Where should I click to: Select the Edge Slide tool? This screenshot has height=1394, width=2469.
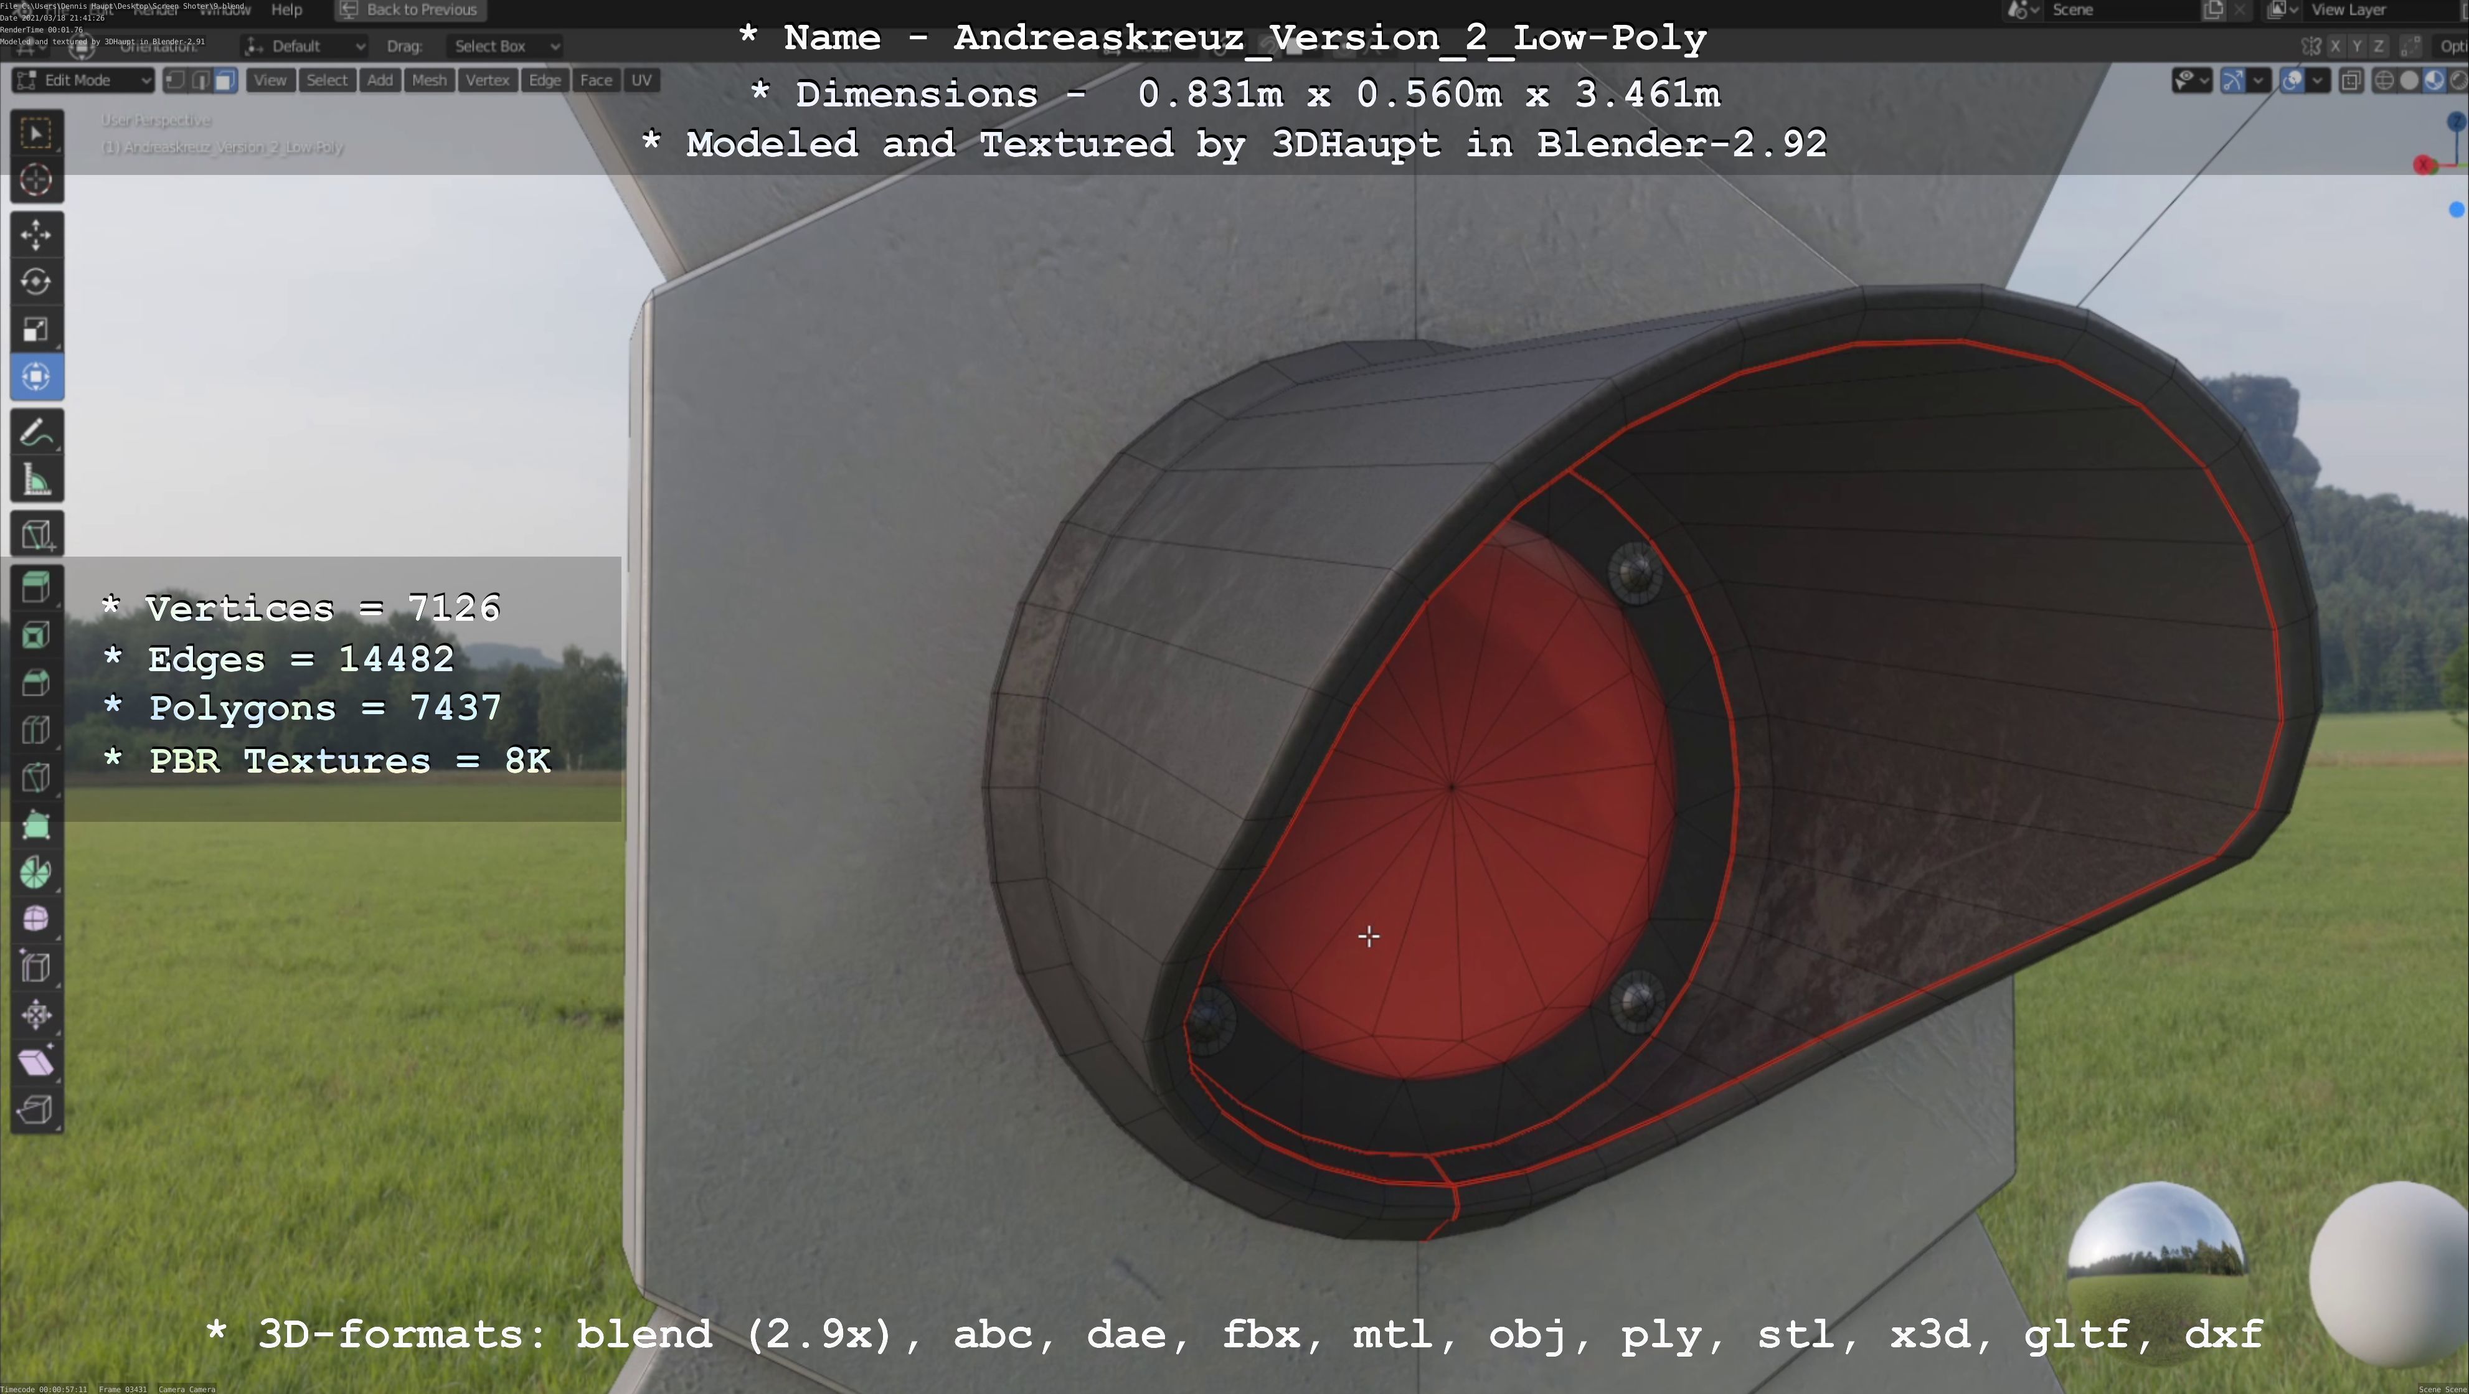click(36, 967)
